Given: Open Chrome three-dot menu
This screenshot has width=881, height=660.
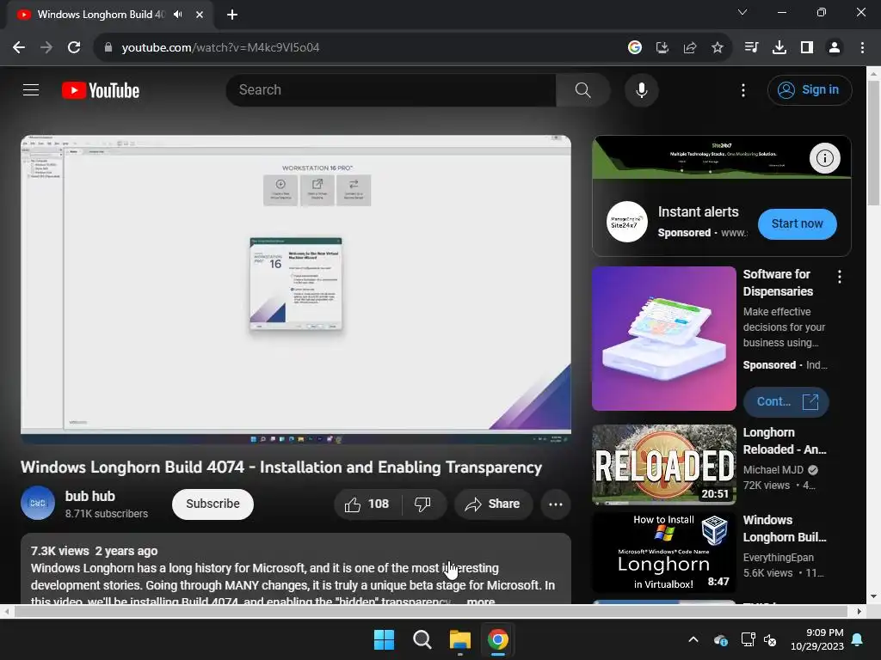Looking at the screenshot, I should 861,47.
